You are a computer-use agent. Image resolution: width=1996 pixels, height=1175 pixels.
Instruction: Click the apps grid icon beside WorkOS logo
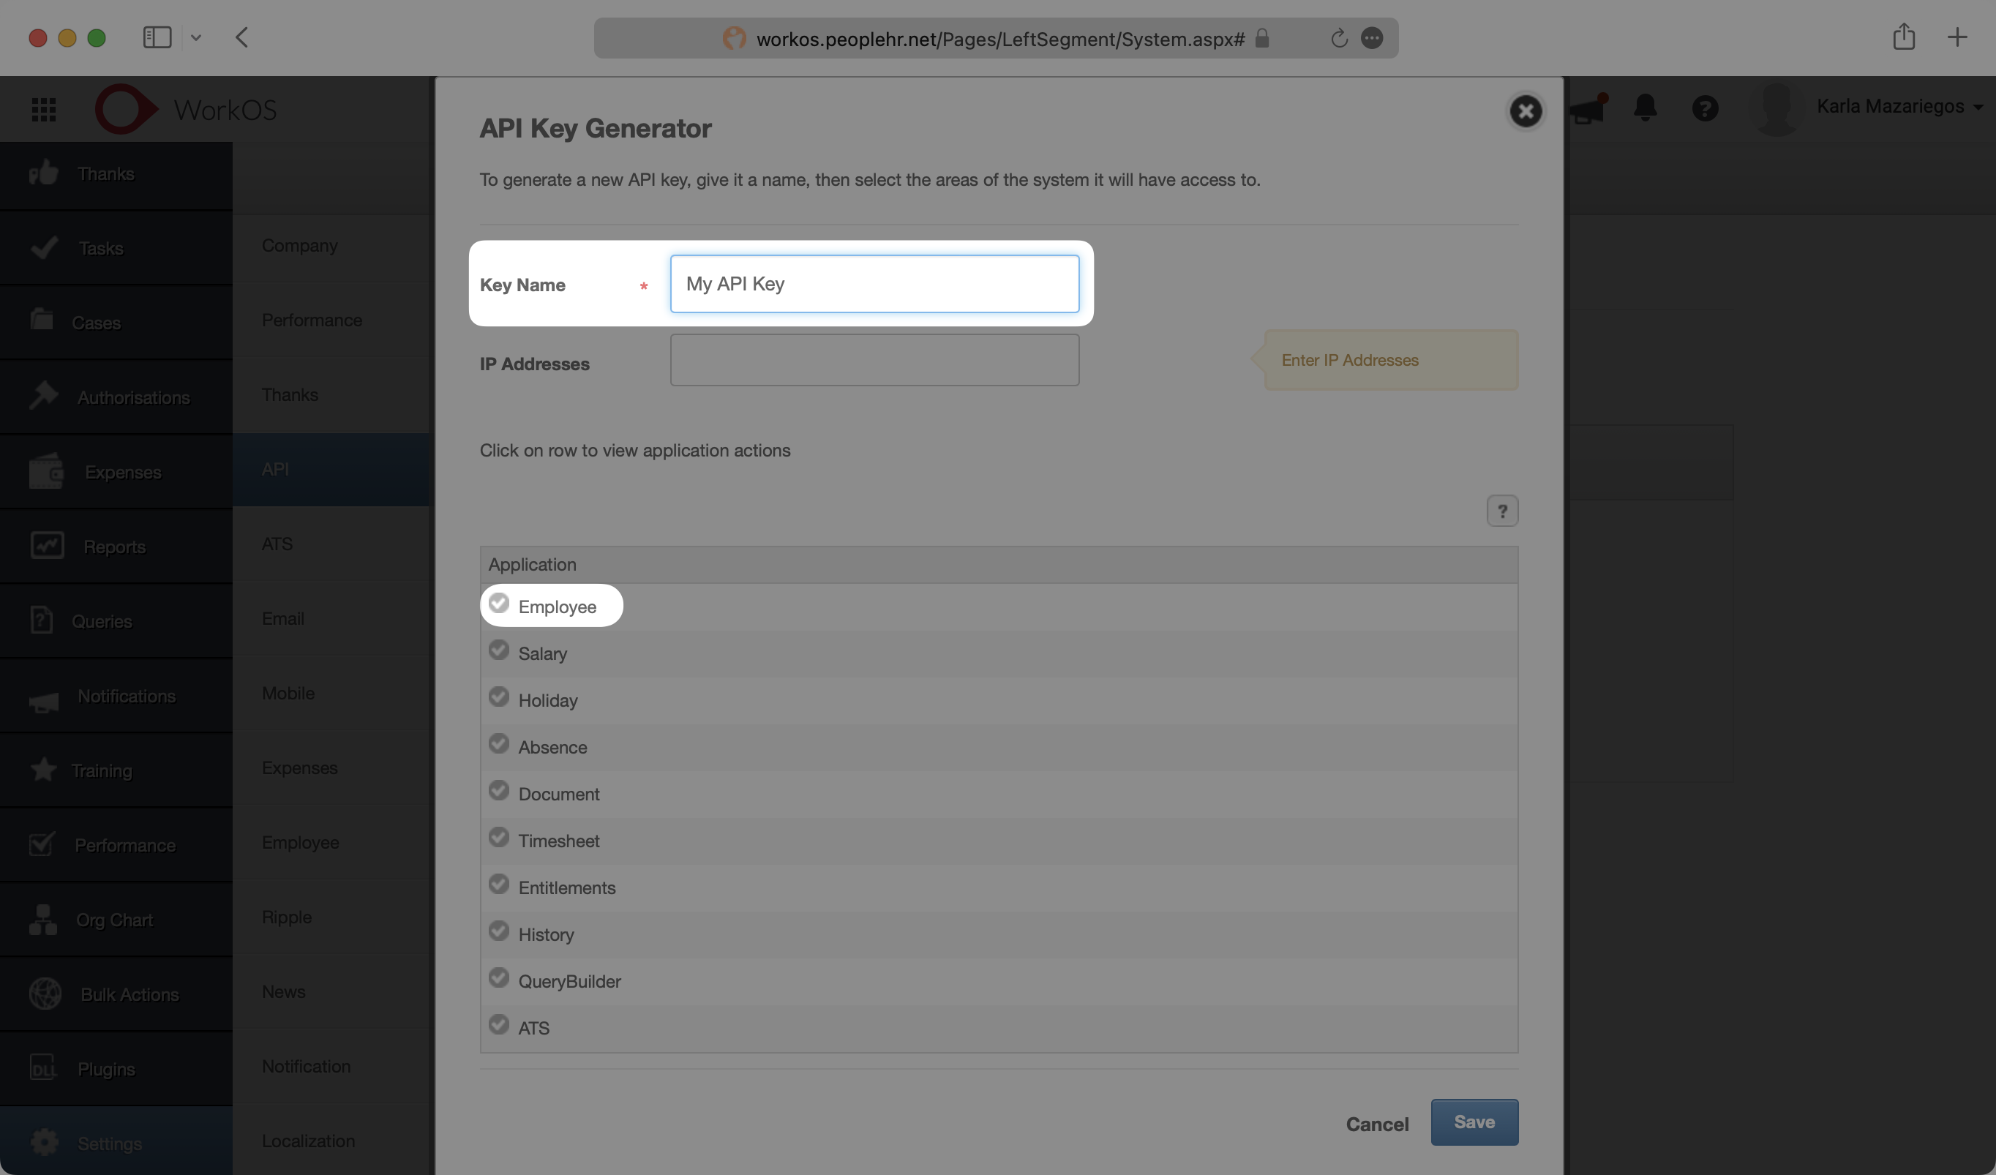44,109
